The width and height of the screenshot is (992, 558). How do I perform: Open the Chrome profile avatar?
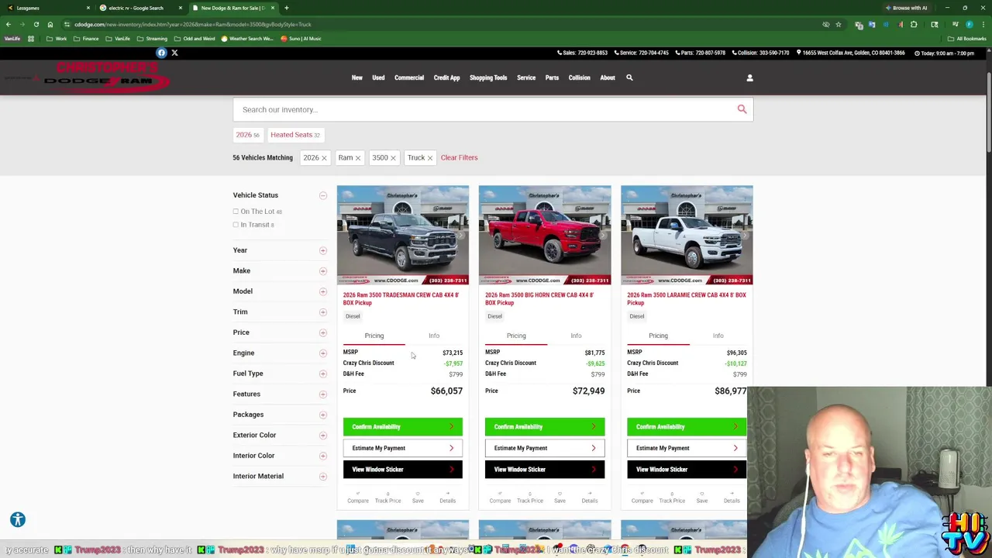[x=970, y=24]
